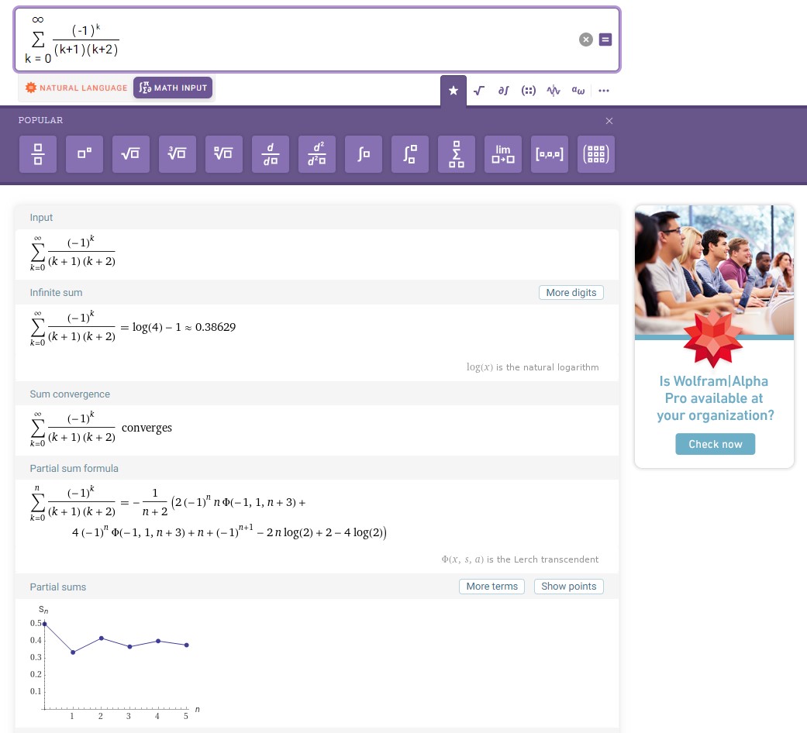Image resolution: width=807 pixels, height=733 pixels.
Task: Click the partial sums plot
Action: coord(116,661)
